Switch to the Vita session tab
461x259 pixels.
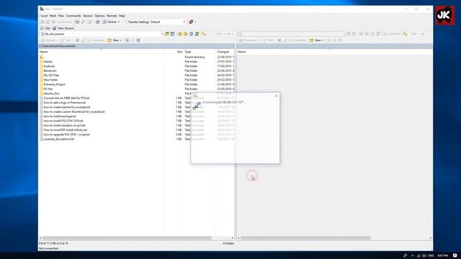45,28
